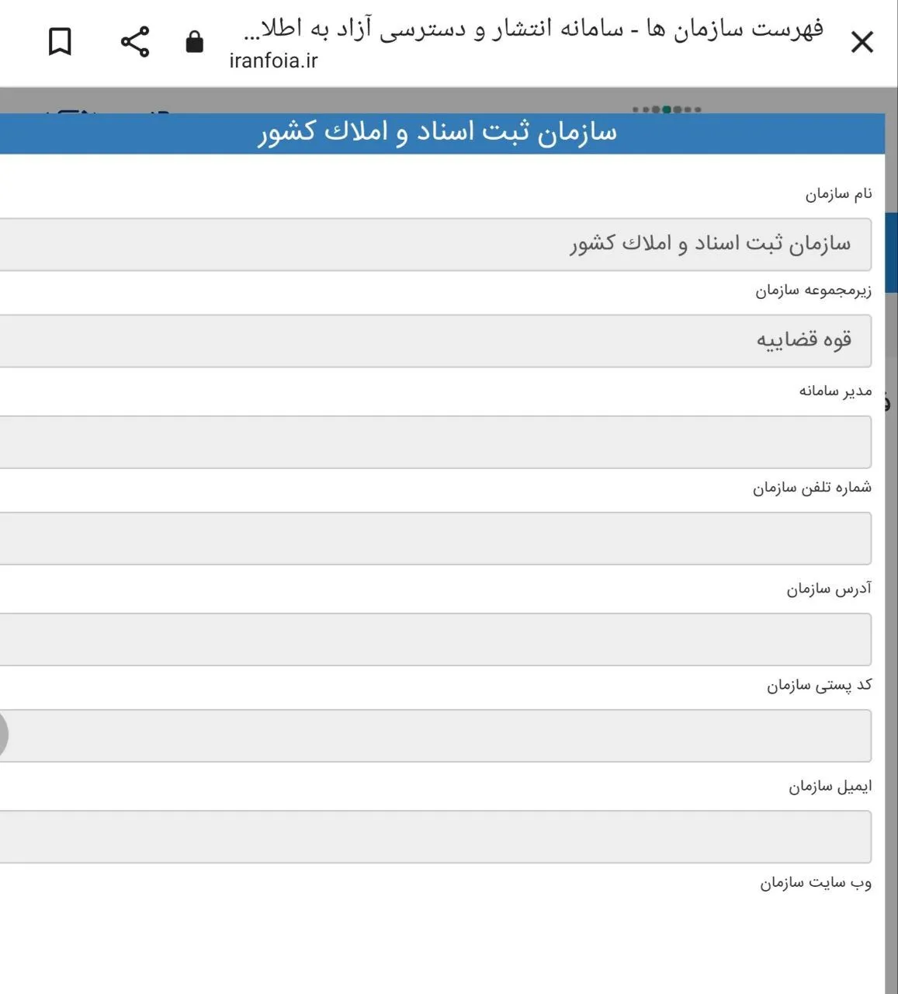The height and width of the screenshot is (994, 898).
Task: Select the زیرمجموعه سازمان field showing قوه قضاییه
Action: 435,340
